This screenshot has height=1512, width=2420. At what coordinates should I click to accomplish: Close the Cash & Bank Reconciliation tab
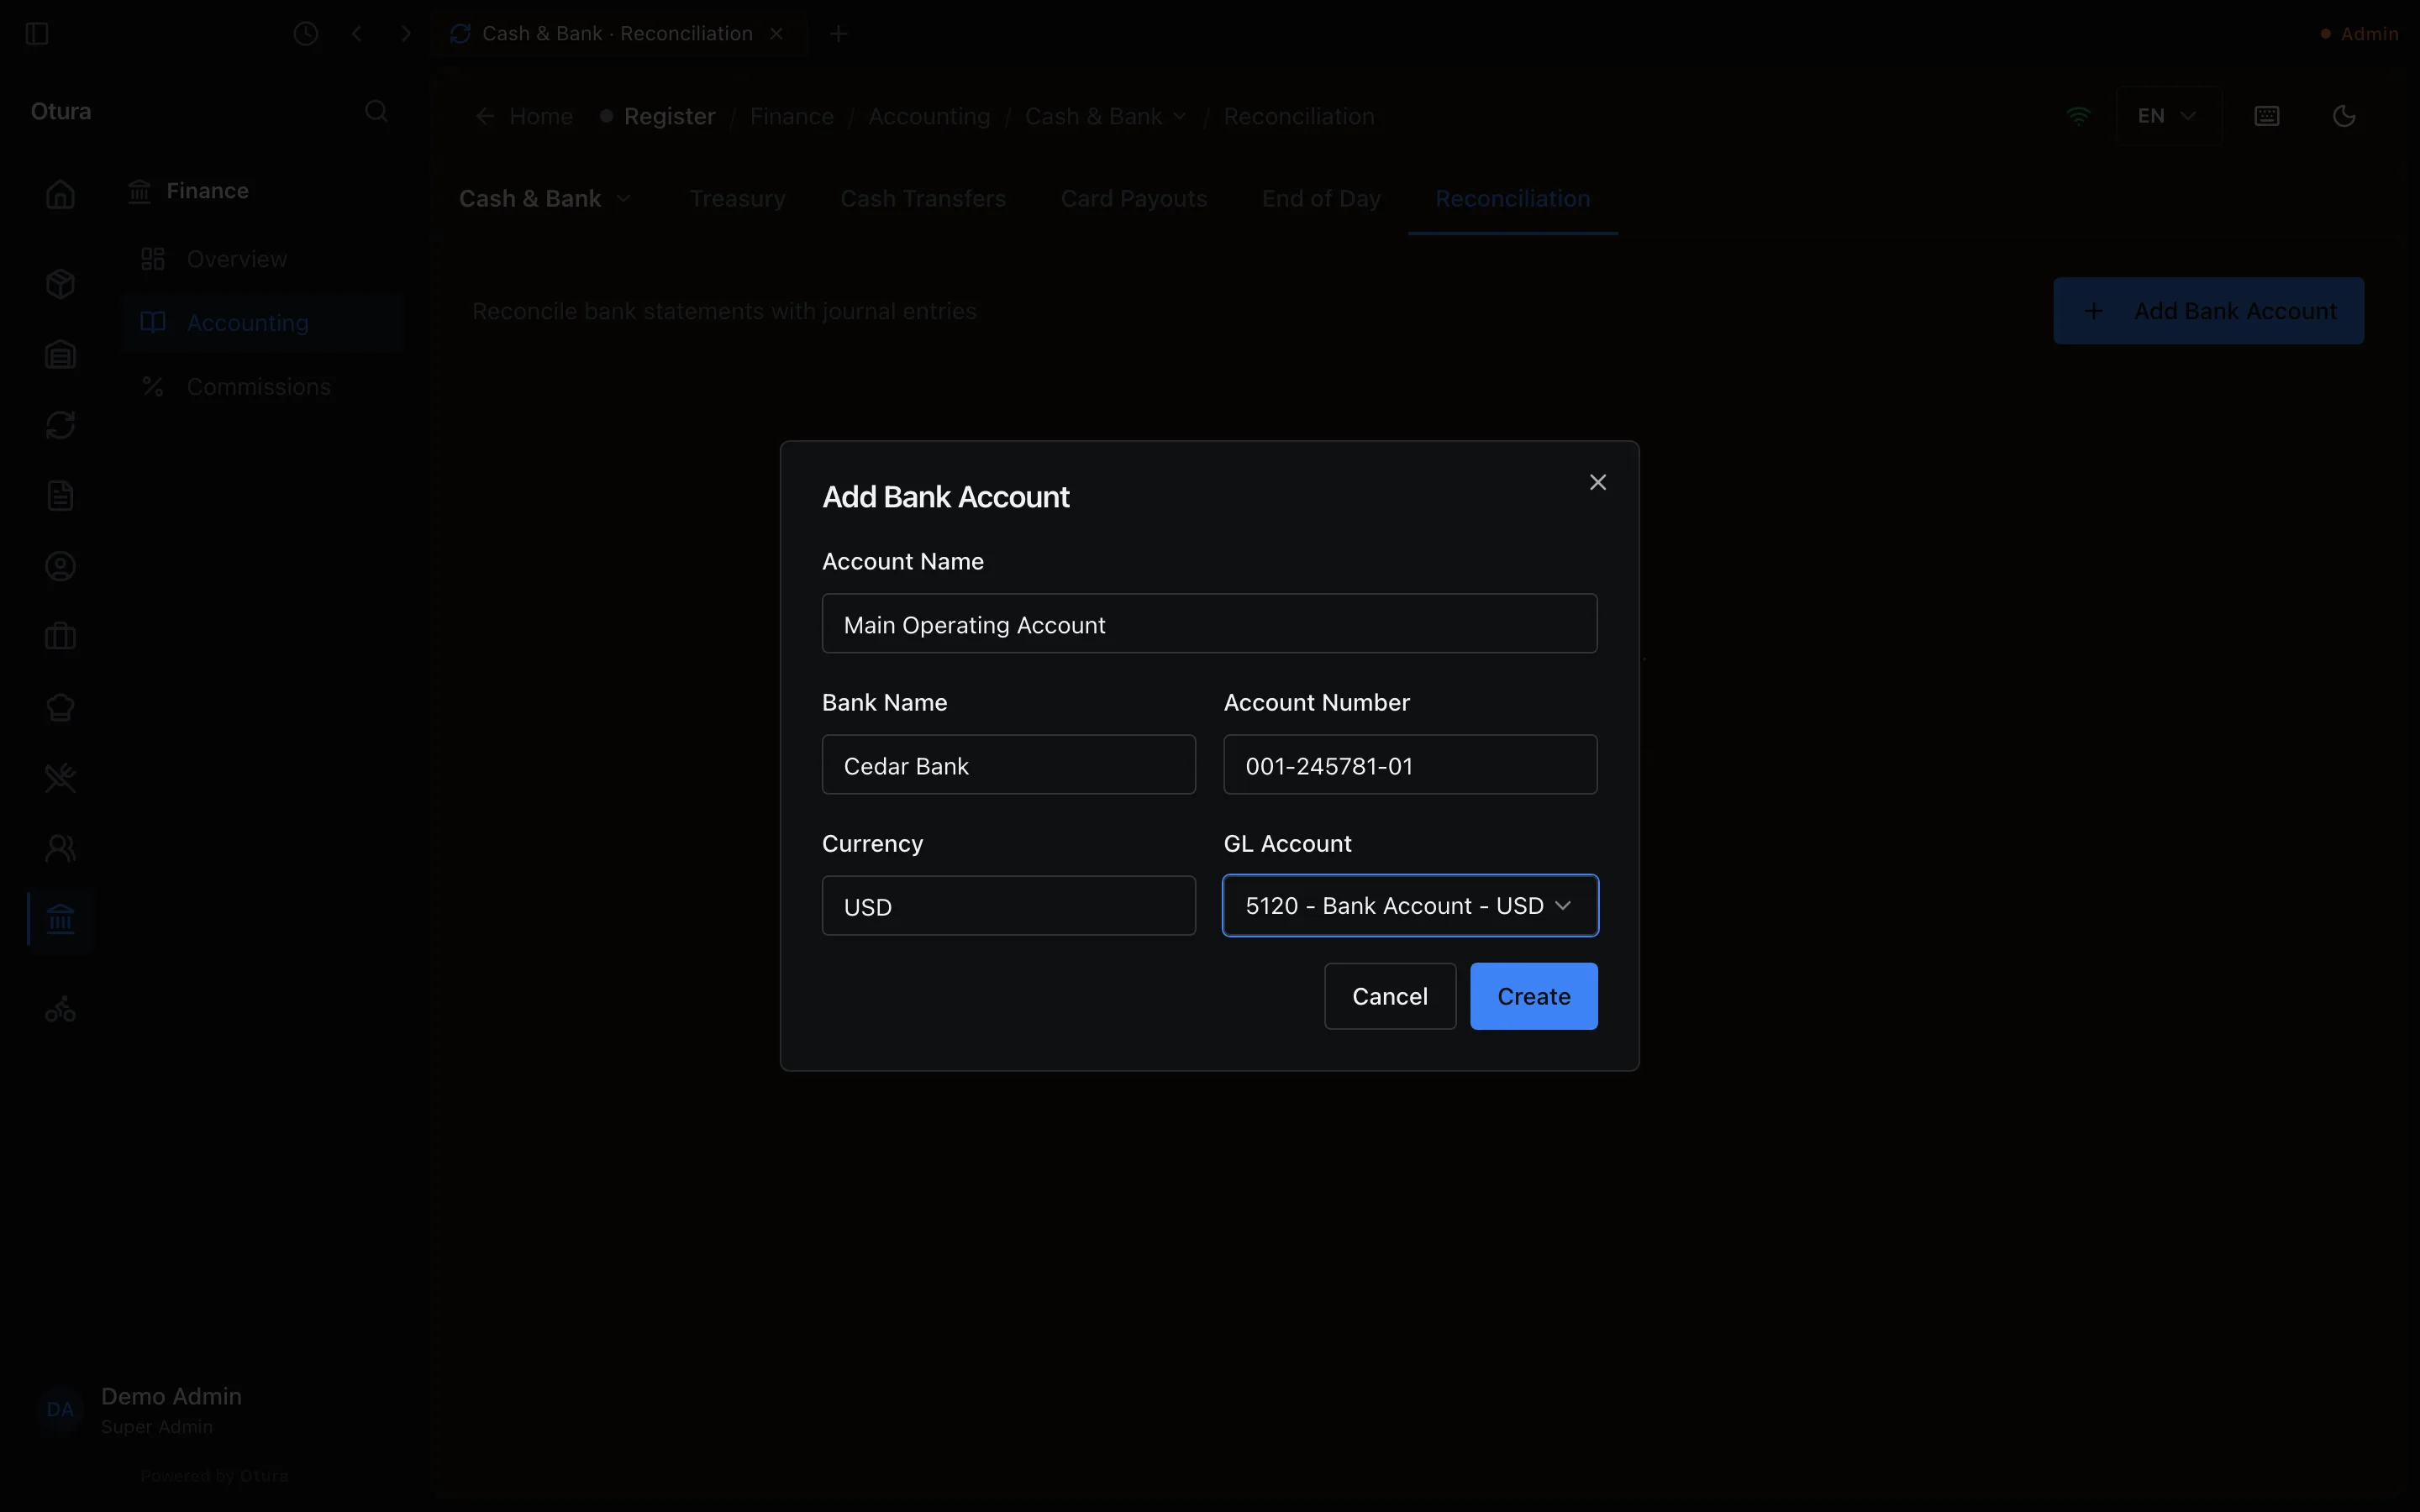(x=777, y=34)
